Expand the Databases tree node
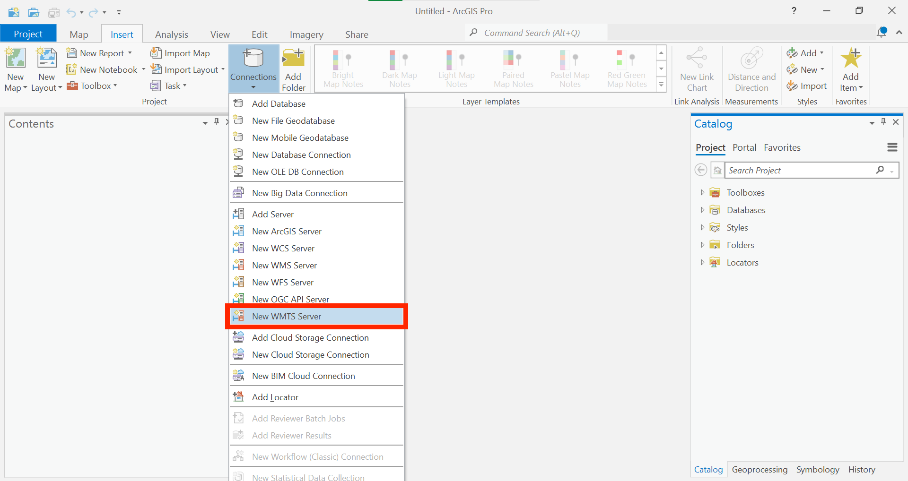908x481 pixels. [702, 210]
